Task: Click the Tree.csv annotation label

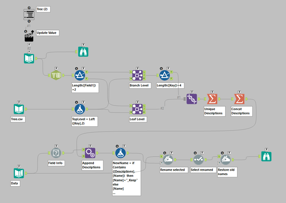Action: pyautogui.click(x=18, y=119)
